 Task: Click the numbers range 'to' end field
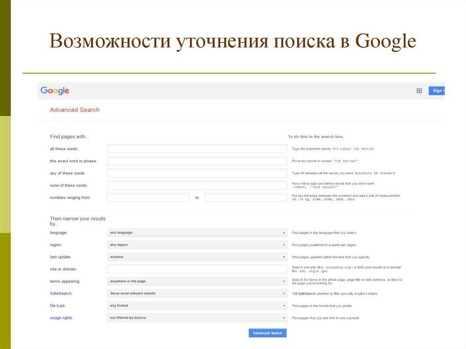246,197
